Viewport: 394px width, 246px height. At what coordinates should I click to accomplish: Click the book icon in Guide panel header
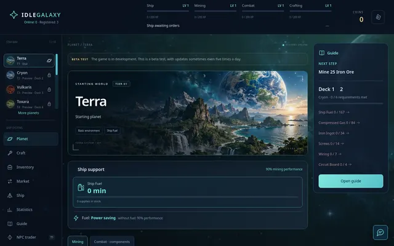[x=321, y=53]
